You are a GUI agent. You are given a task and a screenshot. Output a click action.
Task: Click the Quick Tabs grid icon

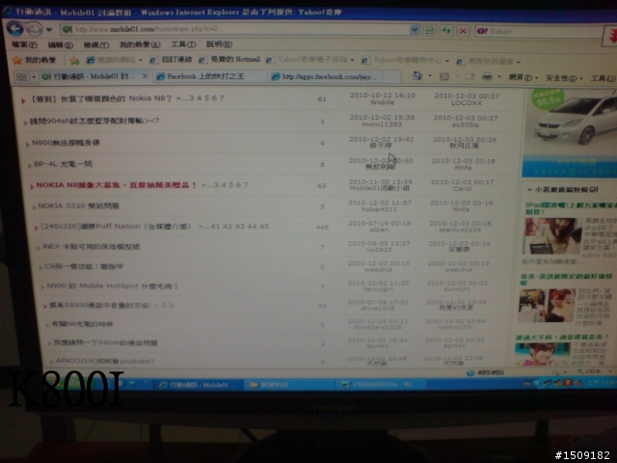coord(21,77)
